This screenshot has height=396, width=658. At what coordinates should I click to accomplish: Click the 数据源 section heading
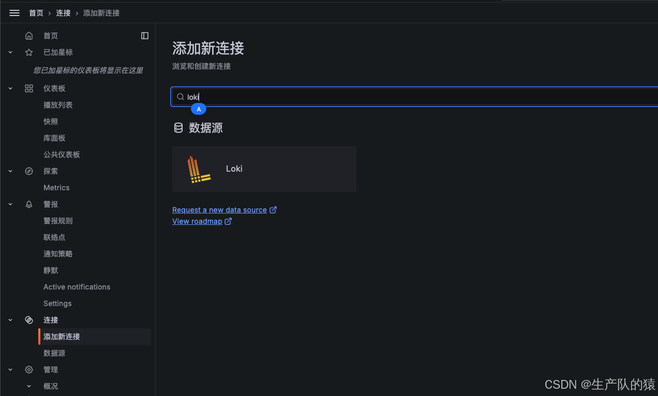point(206,128)
